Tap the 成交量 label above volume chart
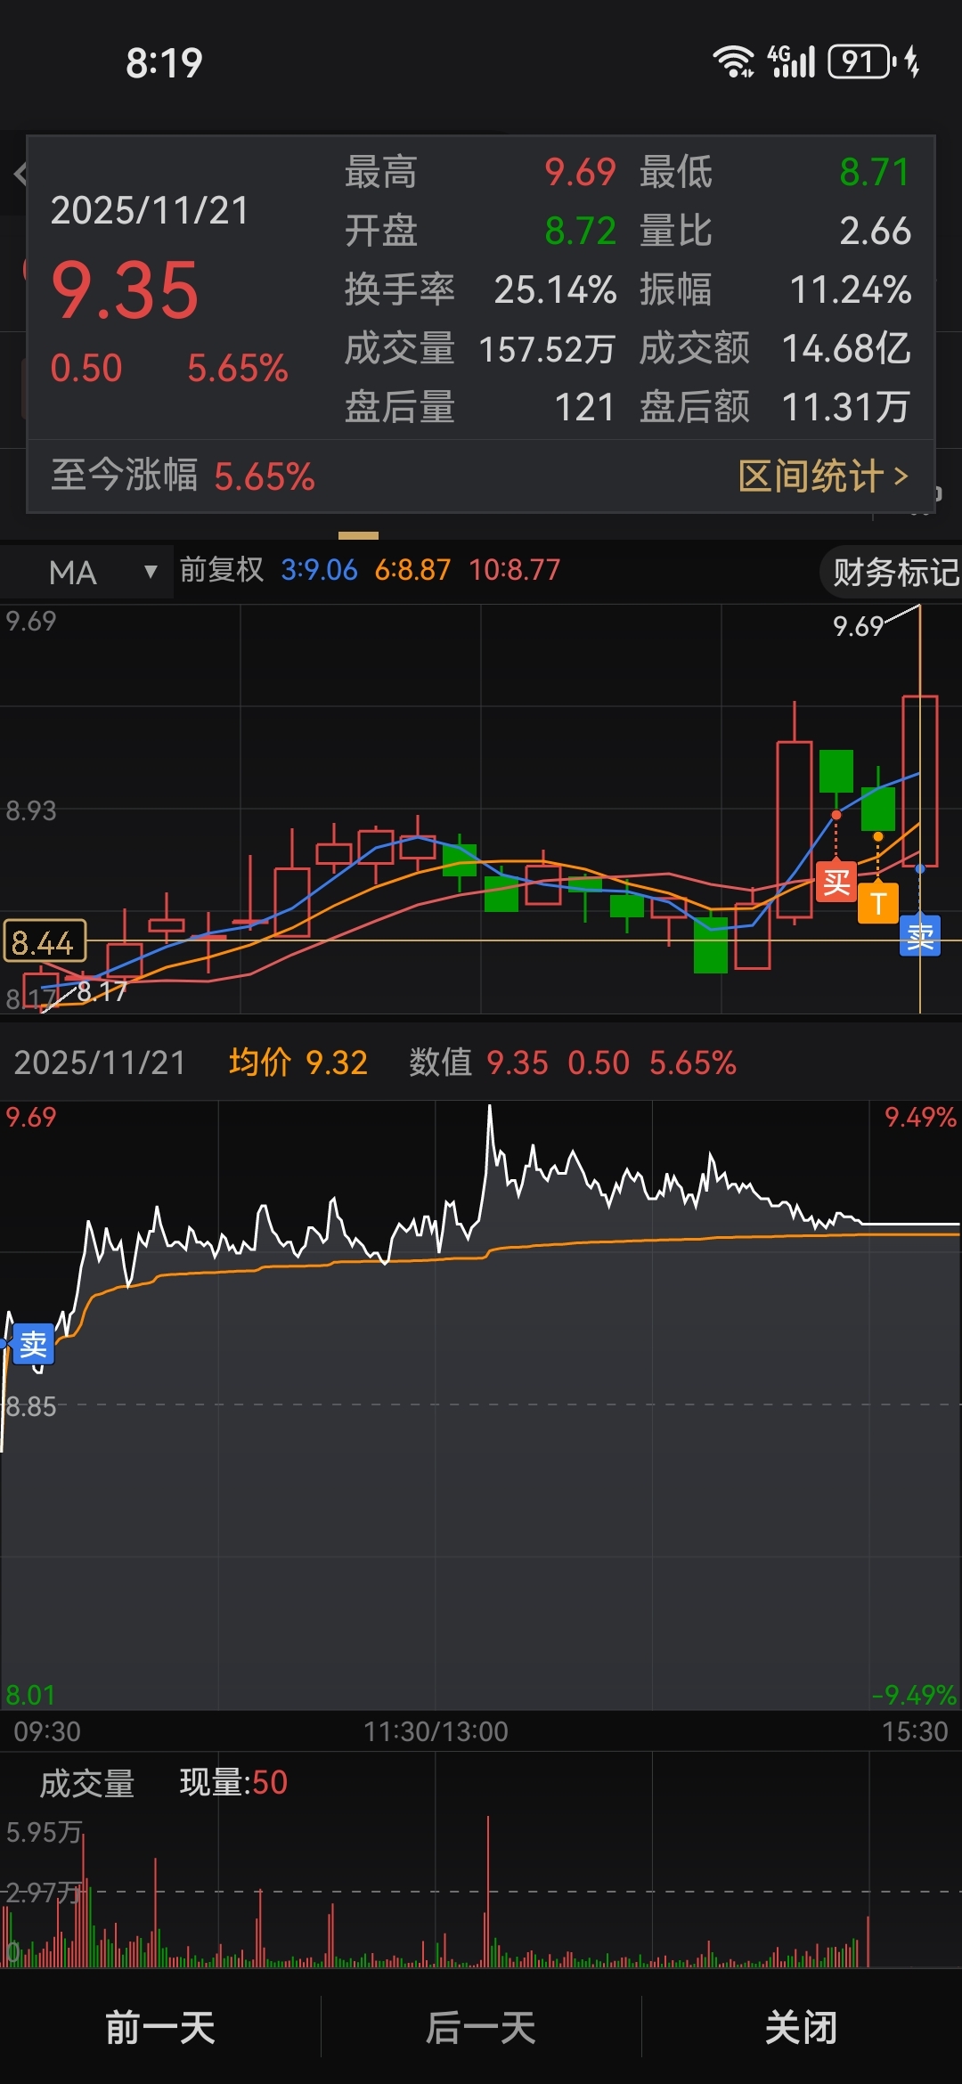The height and width of the screenshot is (2084, 962). pos(86,1783)
